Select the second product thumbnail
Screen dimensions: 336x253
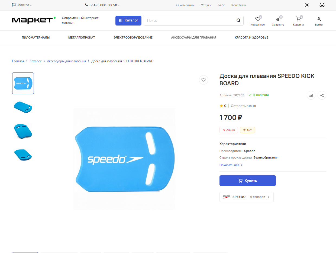point(23,107)
